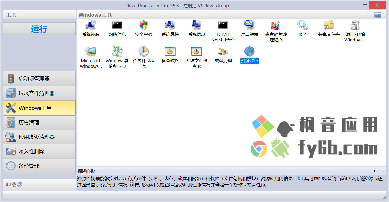The height and width of the screenshot is (202, 389).
Task: Click the 描述面板 panel title
Action: pos(86,171)
